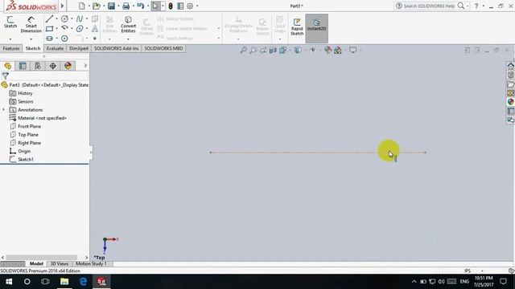515x289 pixels.
Task: Open View Settings monitor icon
Action: point(352,50)
